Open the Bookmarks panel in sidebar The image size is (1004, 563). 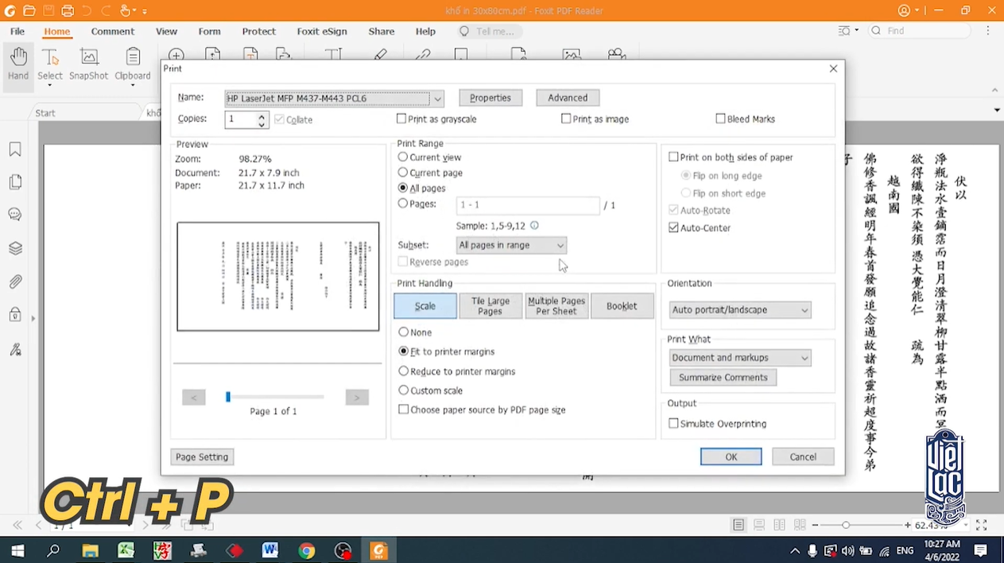pos(15,149)
